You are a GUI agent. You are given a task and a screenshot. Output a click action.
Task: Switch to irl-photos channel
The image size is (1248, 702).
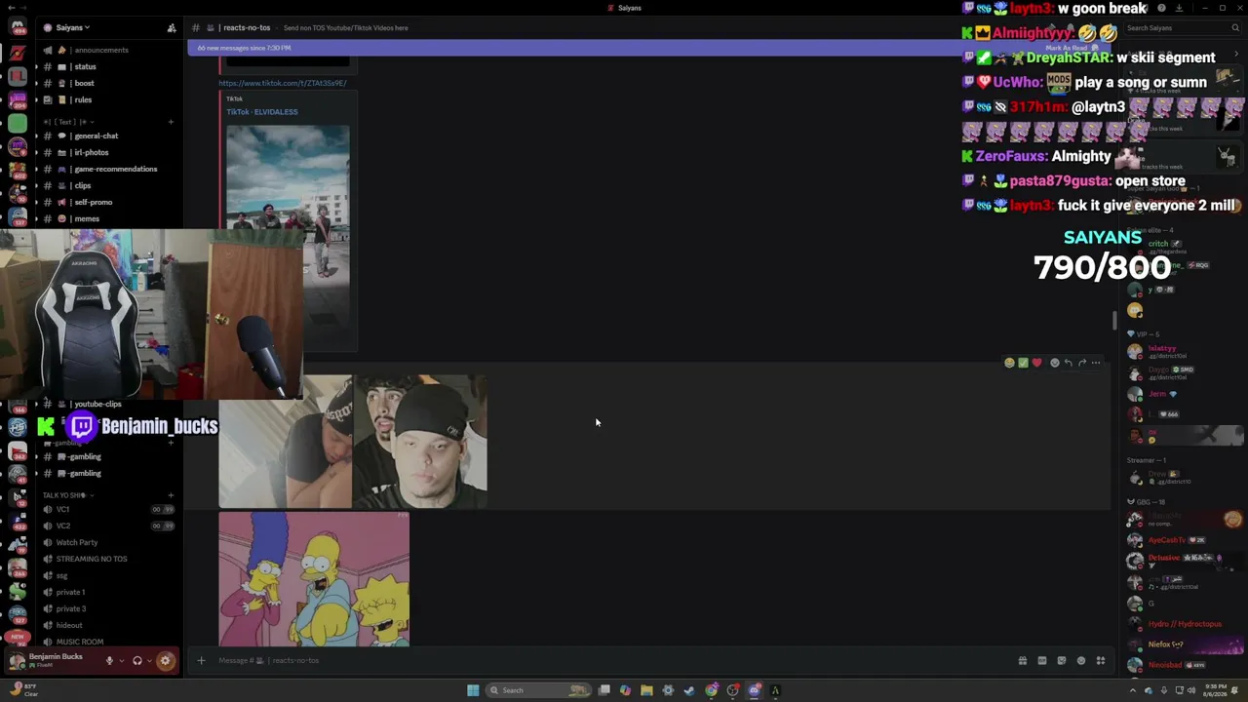(x=107, y=152)
